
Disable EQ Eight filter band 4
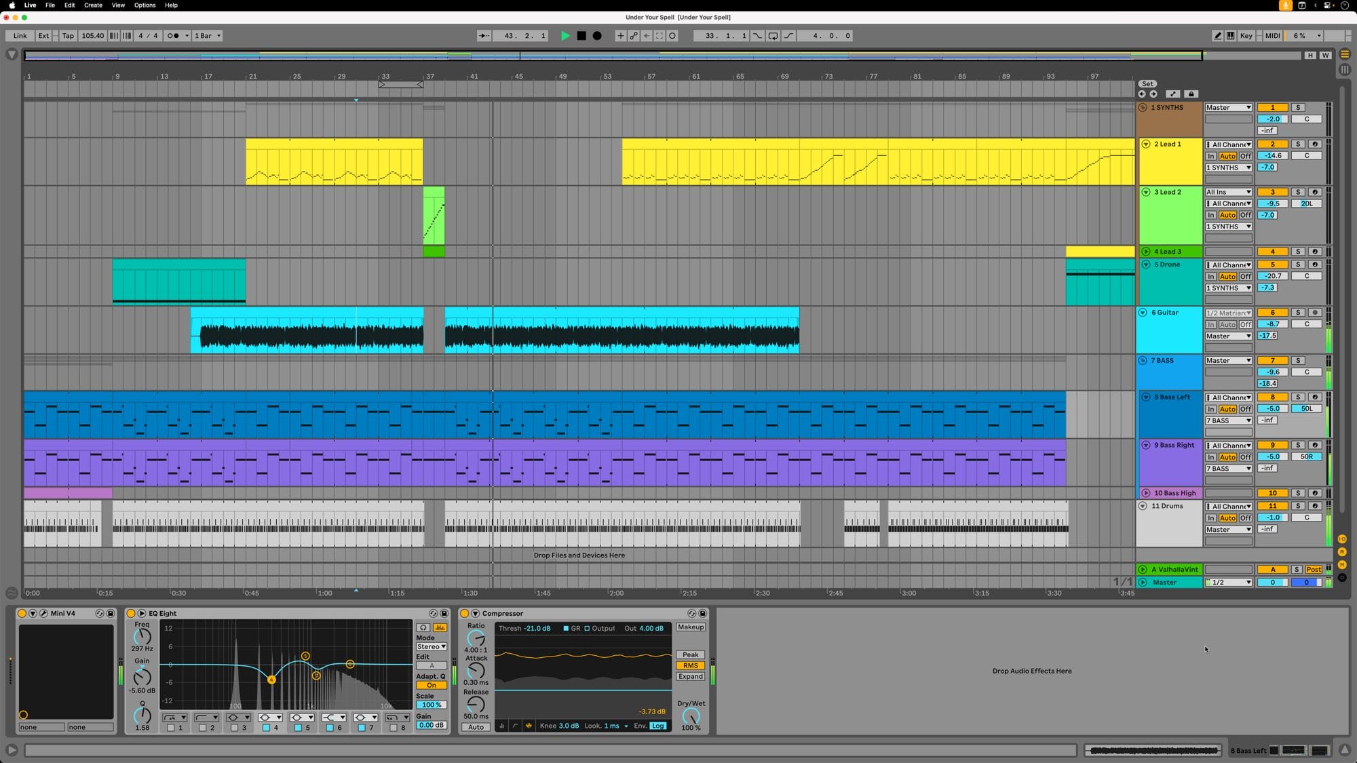pos(266,728)
